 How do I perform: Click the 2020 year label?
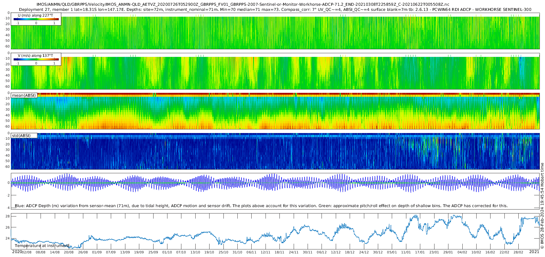pyautogui.click(x=17, y=252)
